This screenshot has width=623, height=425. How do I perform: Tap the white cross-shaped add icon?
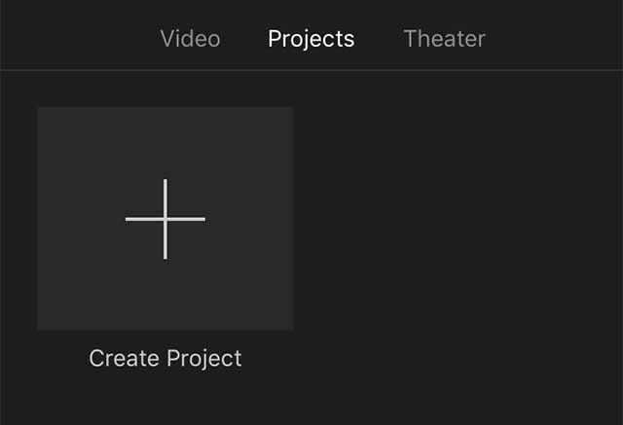[165, 219]
